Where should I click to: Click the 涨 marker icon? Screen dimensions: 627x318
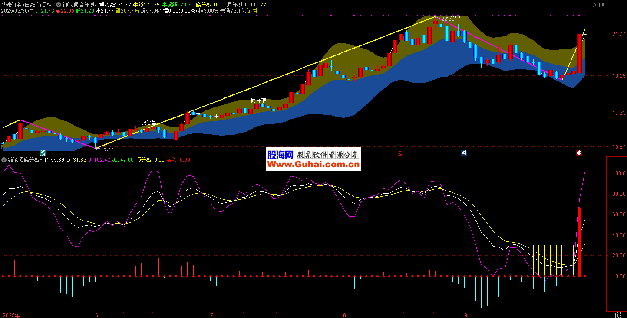click(579, 153)
